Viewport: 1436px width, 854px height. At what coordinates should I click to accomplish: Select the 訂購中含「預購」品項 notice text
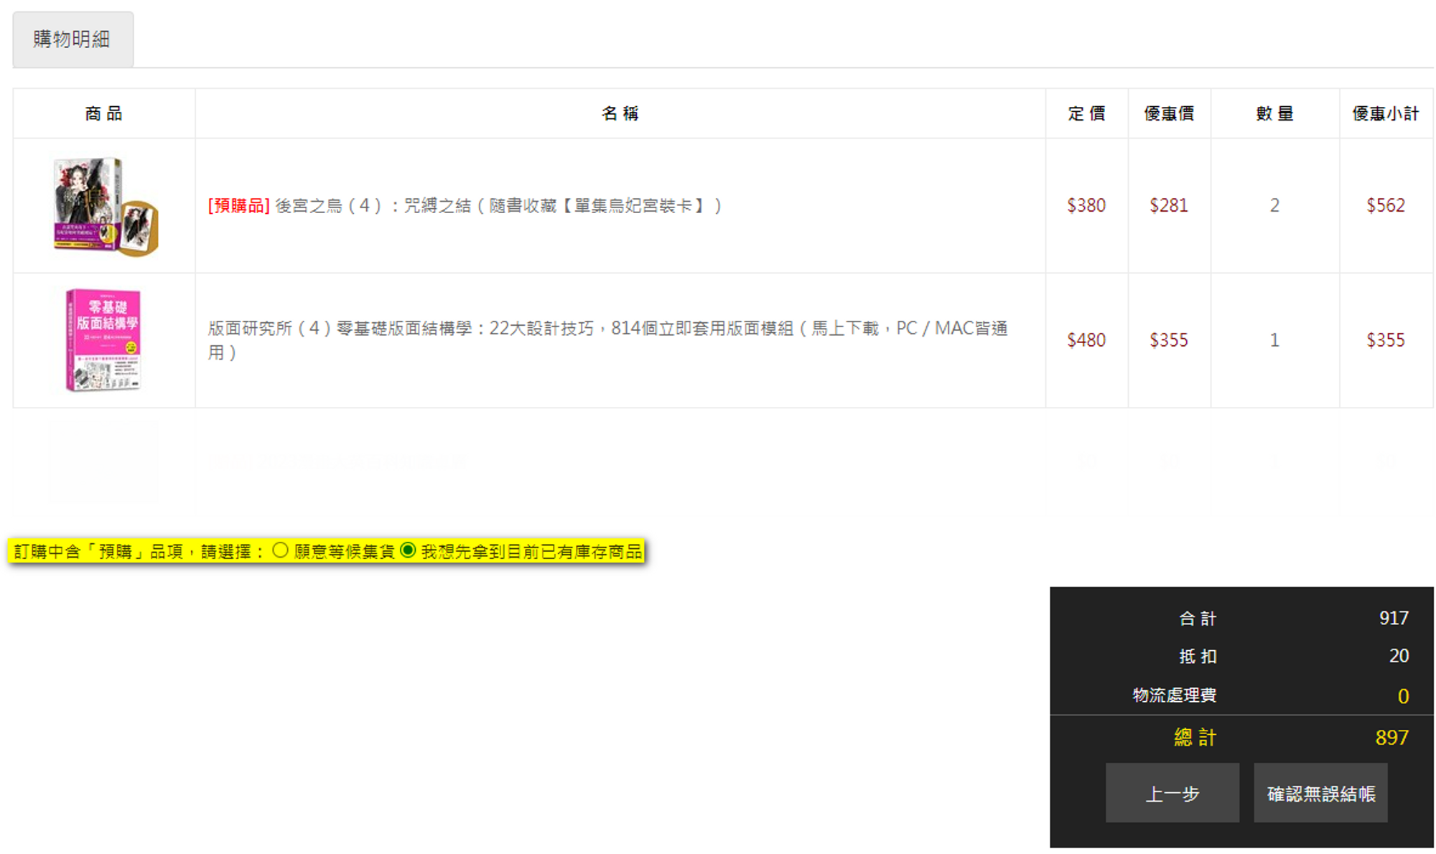coord(139,551)
